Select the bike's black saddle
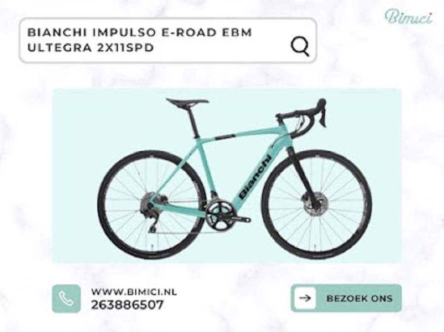 (x=187, y=102)
